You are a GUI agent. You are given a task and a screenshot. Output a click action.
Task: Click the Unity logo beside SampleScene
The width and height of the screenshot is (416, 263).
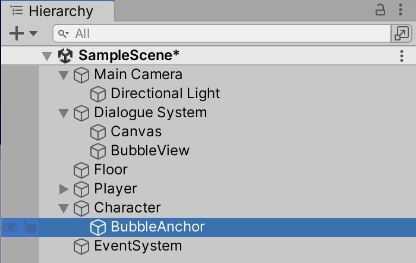tap(65, 56)
